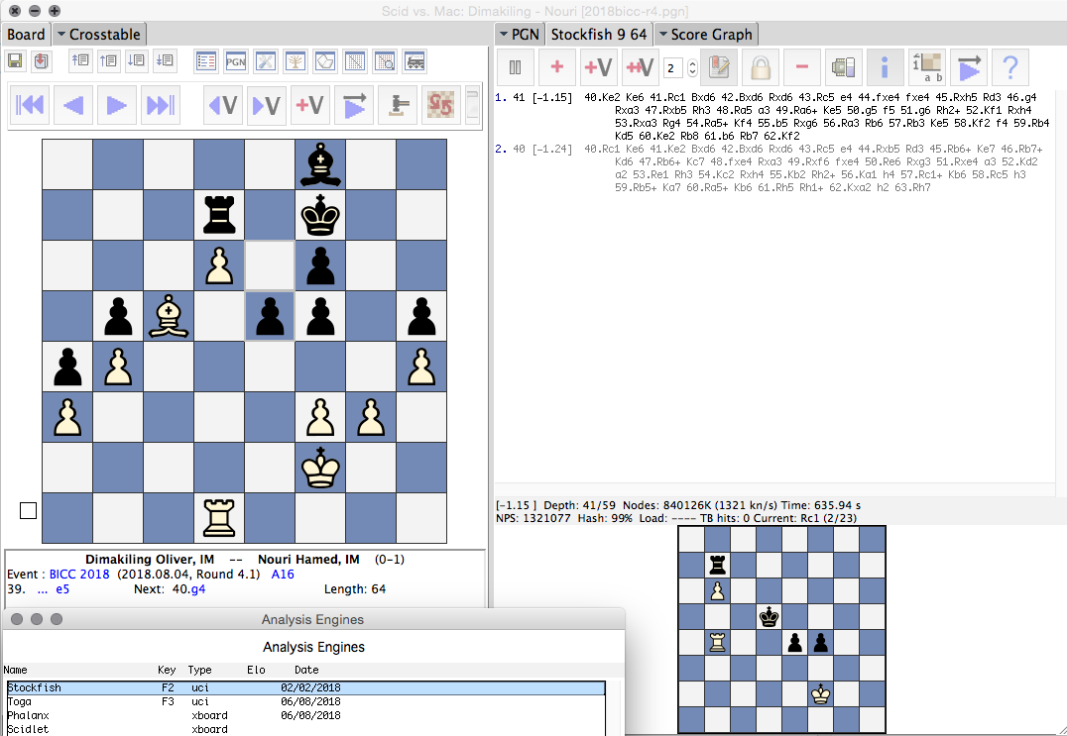The image size is (1067, 736).
Task: Add engine's best move with red plus
Action: click(x=556, y=67)
